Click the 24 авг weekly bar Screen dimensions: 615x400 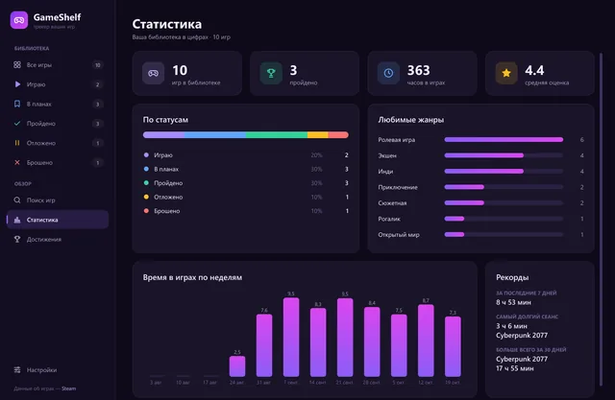[x=237, y=366]
